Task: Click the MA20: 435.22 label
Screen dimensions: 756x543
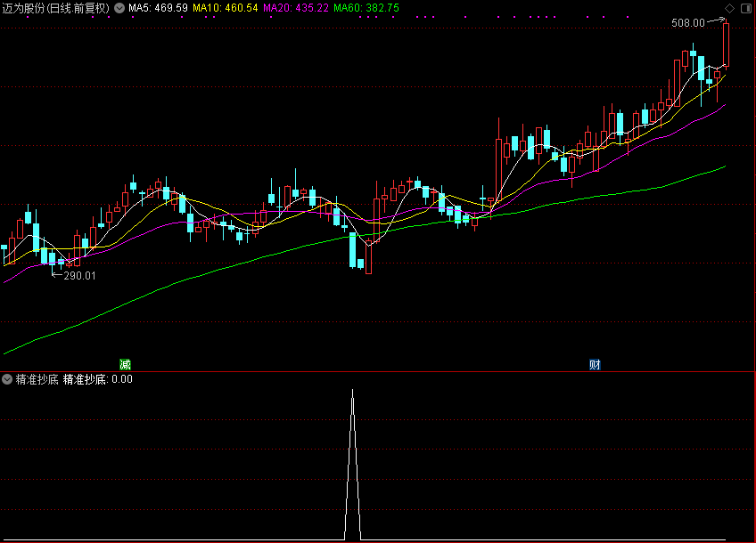Action: click(296, 8)
